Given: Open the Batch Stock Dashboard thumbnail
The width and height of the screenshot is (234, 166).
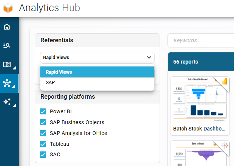Looking at the screenshot, I should click(x=200, y=99).
